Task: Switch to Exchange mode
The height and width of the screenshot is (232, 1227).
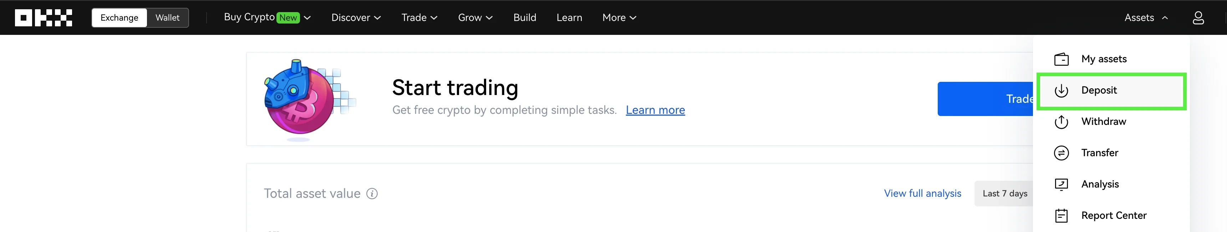Action: pos(119,17)
